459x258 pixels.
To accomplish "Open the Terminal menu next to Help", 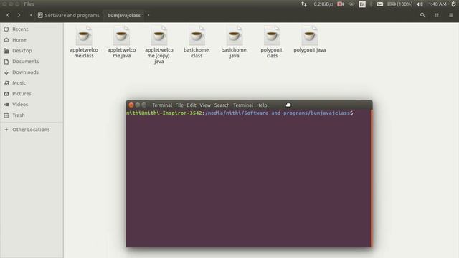I will [x=243, y=105].
